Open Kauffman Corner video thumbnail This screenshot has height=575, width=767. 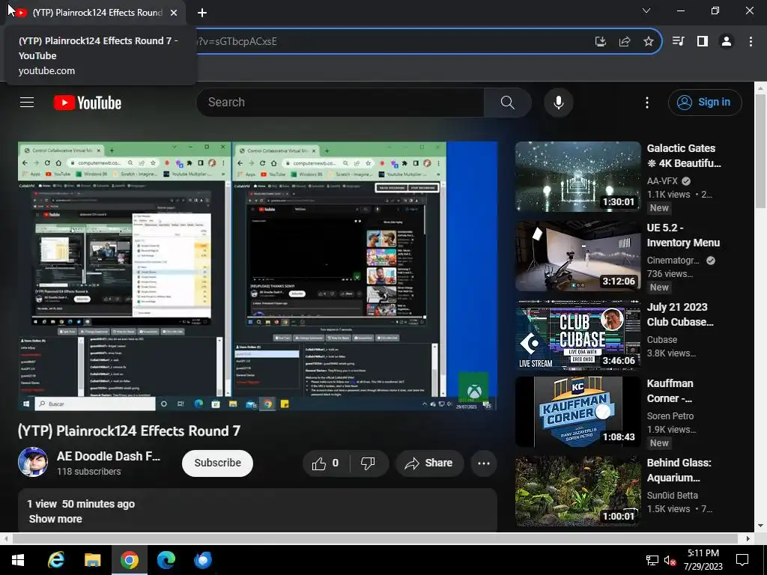point(577,412)
